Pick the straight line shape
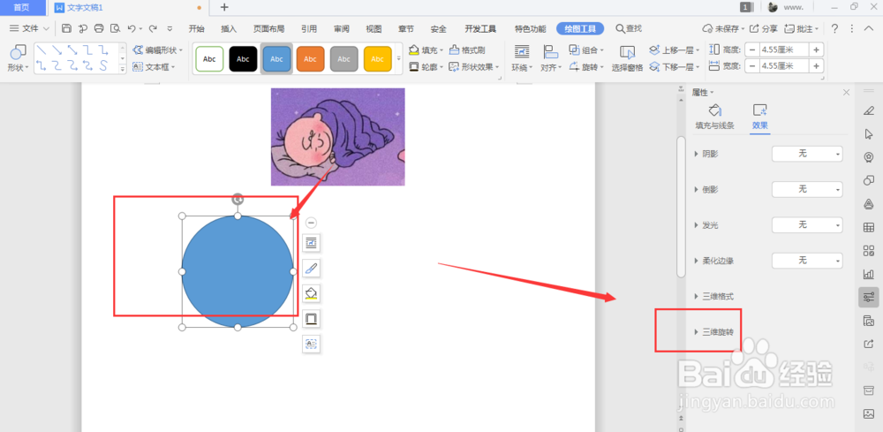883x432 pixels. click(x=42, y=50)
